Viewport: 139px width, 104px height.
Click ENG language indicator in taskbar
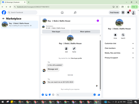[124, 102]
